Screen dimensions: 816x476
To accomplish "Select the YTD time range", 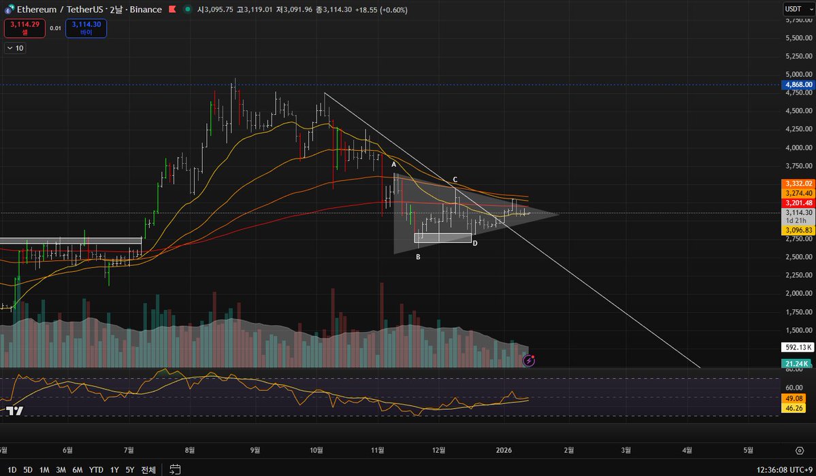I will coord(96,470).
